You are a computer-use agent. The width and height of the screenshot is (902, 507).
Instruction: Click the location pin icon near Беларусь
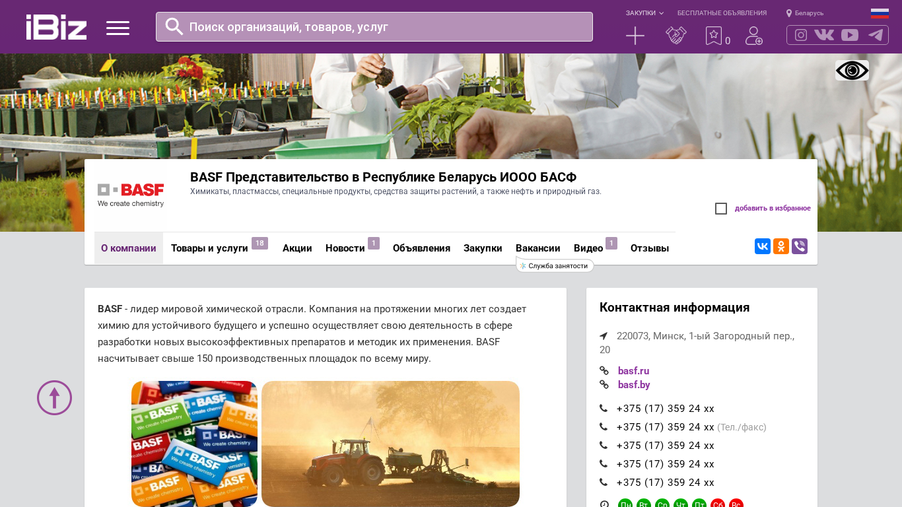point(789,13)
